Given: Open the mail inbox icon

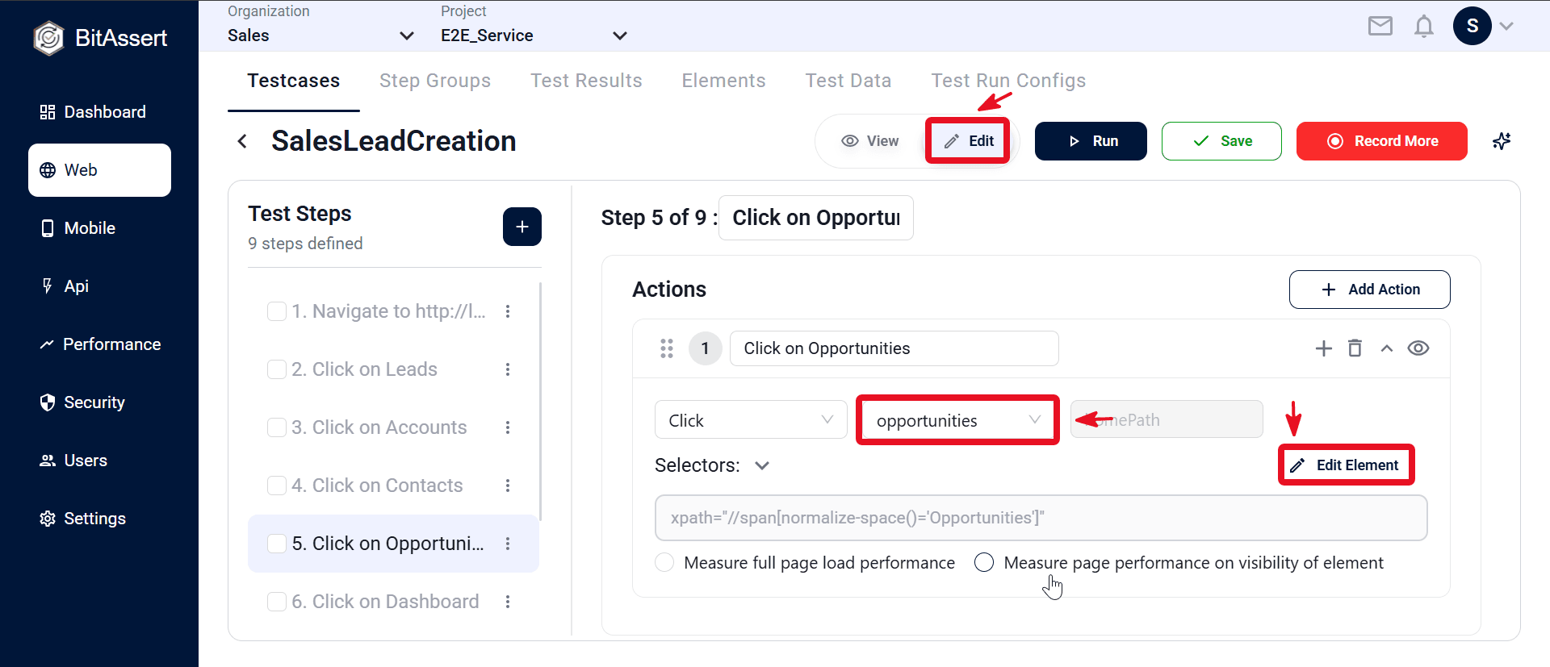Looking at the screenshot, I should pyautogui.click(x=1380, y=27).
